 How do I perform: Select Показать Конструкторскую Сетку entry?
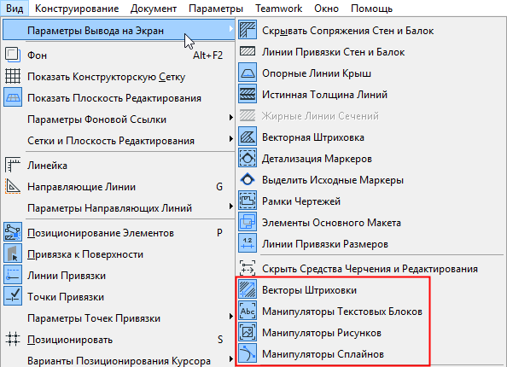tap(119, 77)
